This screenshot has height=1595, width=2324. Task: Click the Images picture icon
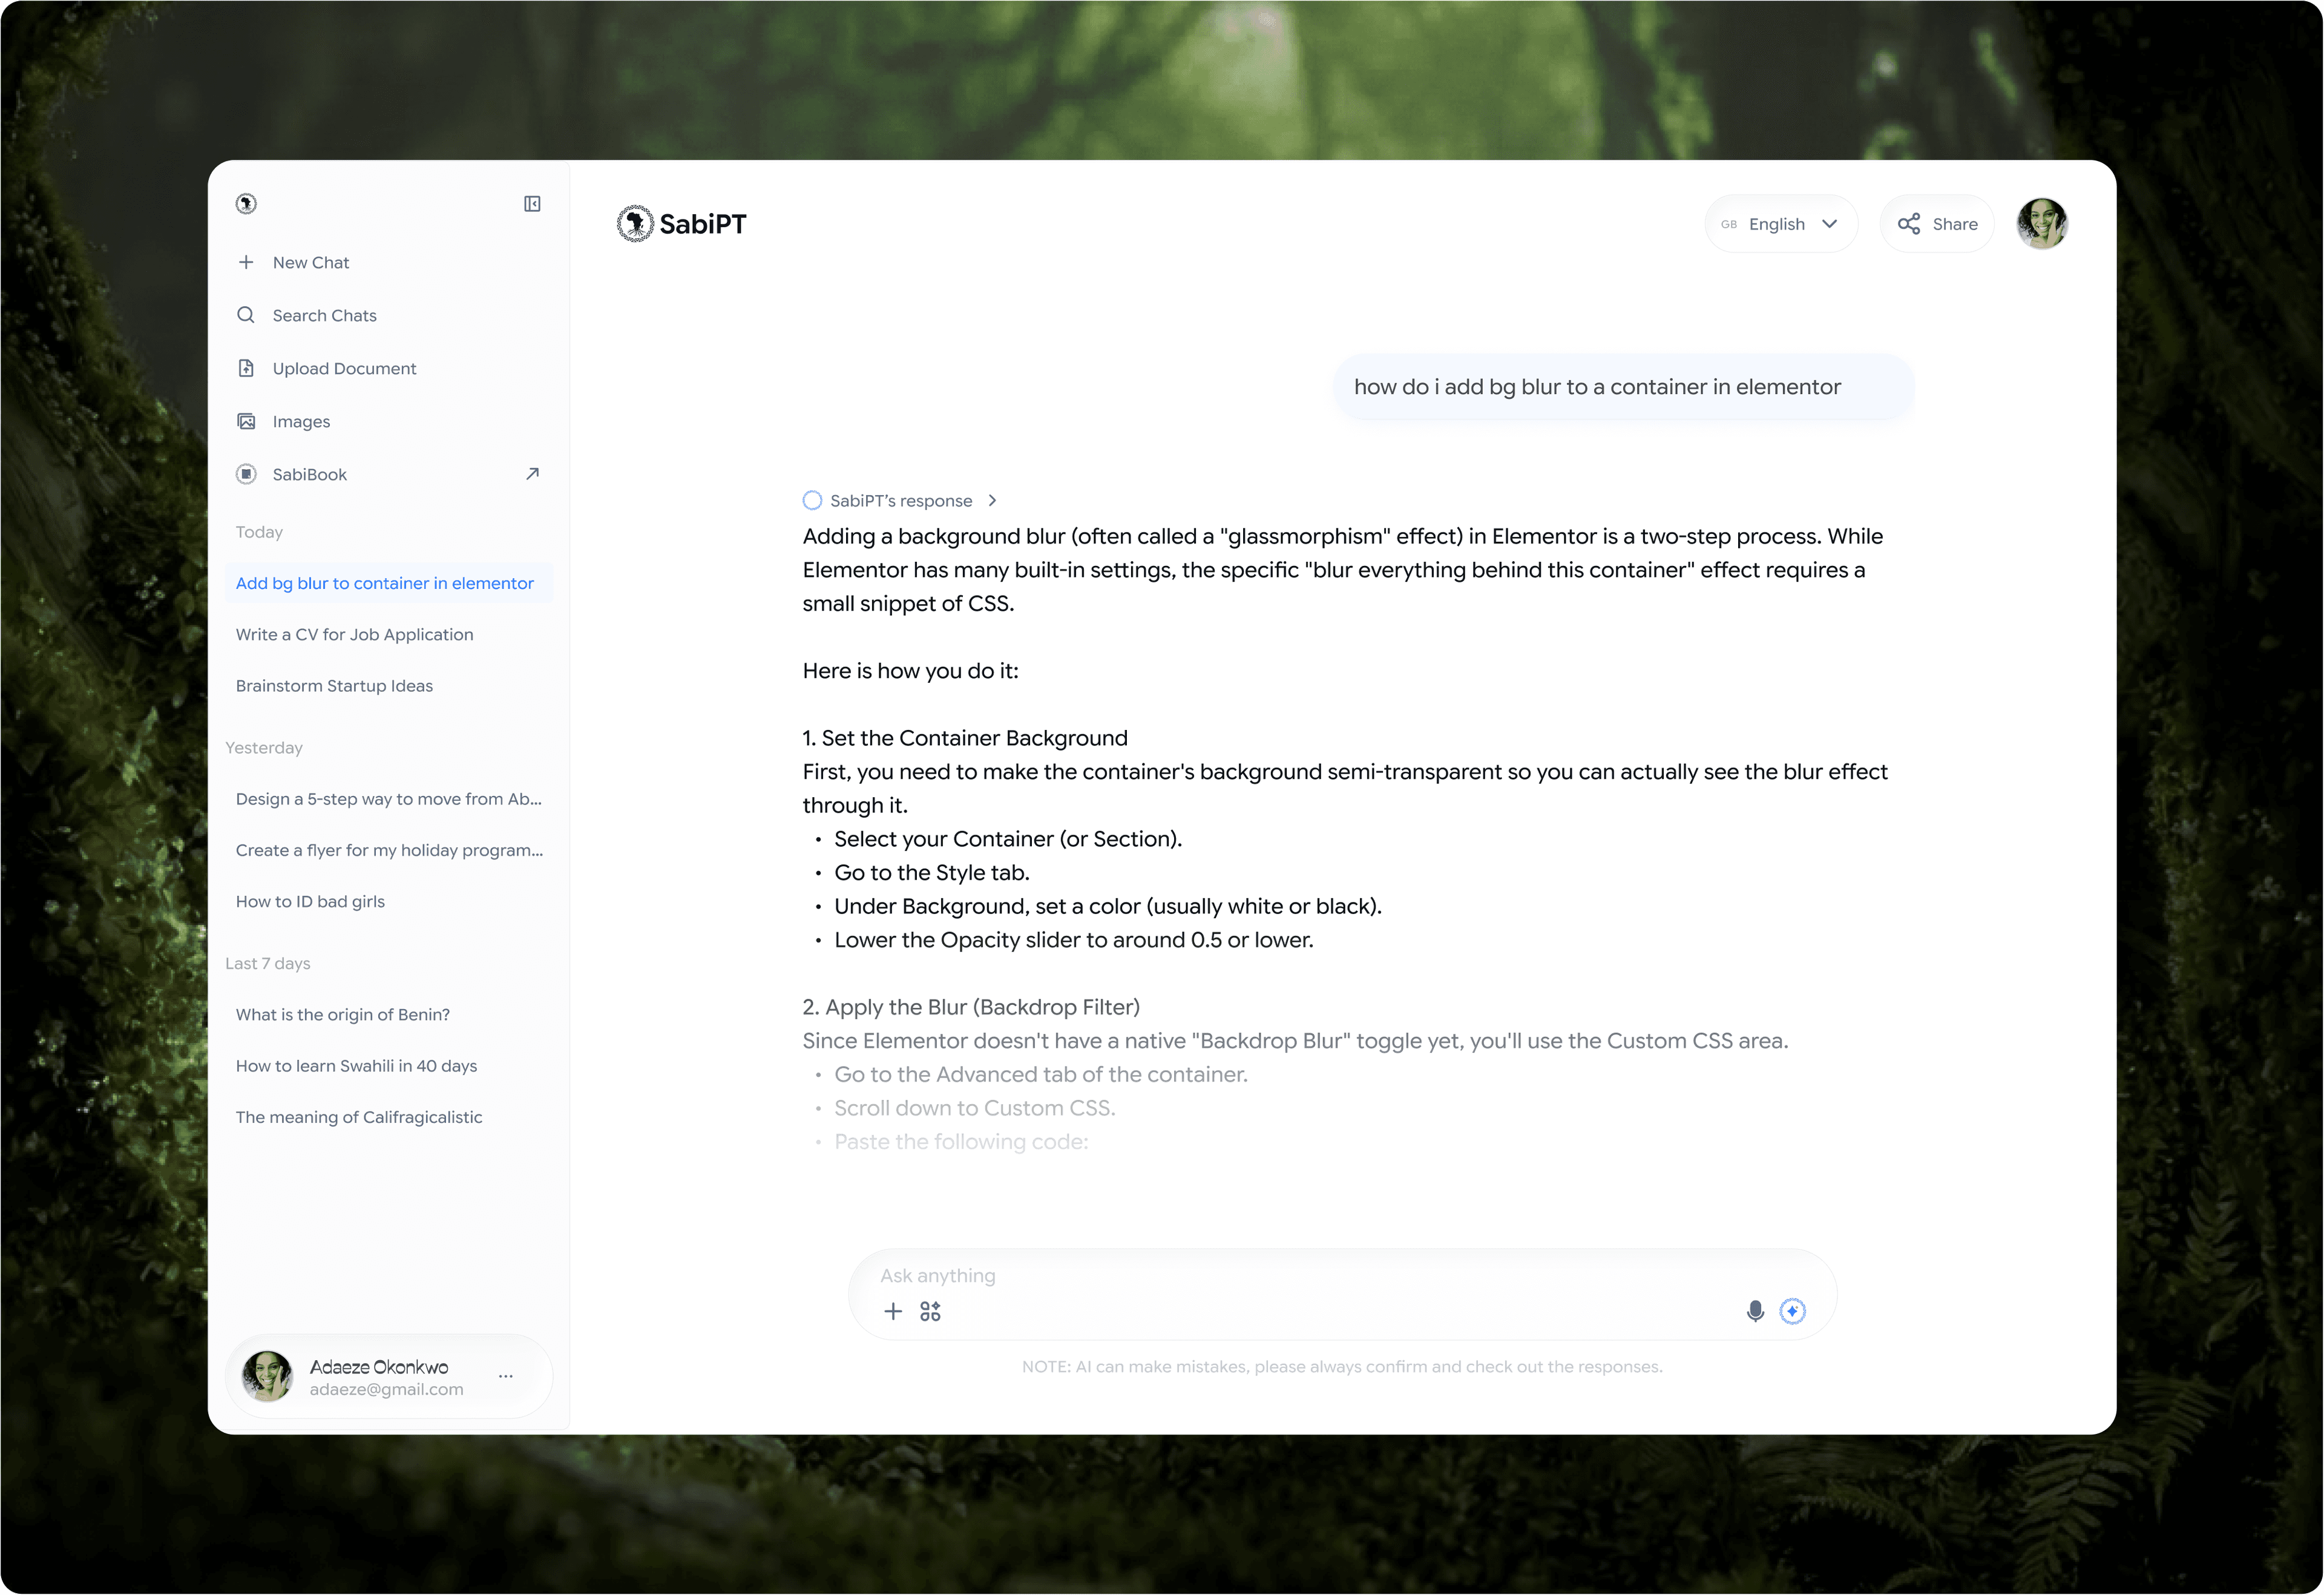click(x=246, y=421)
